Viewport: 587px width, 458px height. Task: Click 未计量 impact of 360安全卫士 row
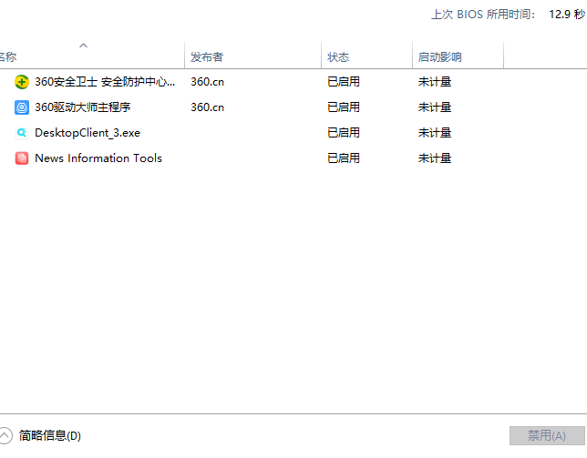pyautogui.click(x=435, y=82)
